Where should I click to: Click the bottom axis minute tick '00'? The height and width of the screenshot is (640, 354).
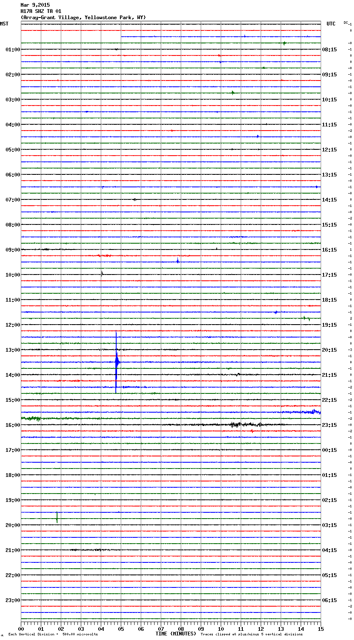[21, 629]
